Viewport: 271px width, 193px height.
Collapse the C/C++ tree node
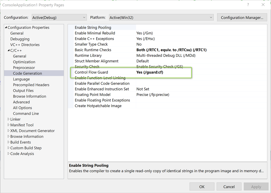click(x=9, y=50)
